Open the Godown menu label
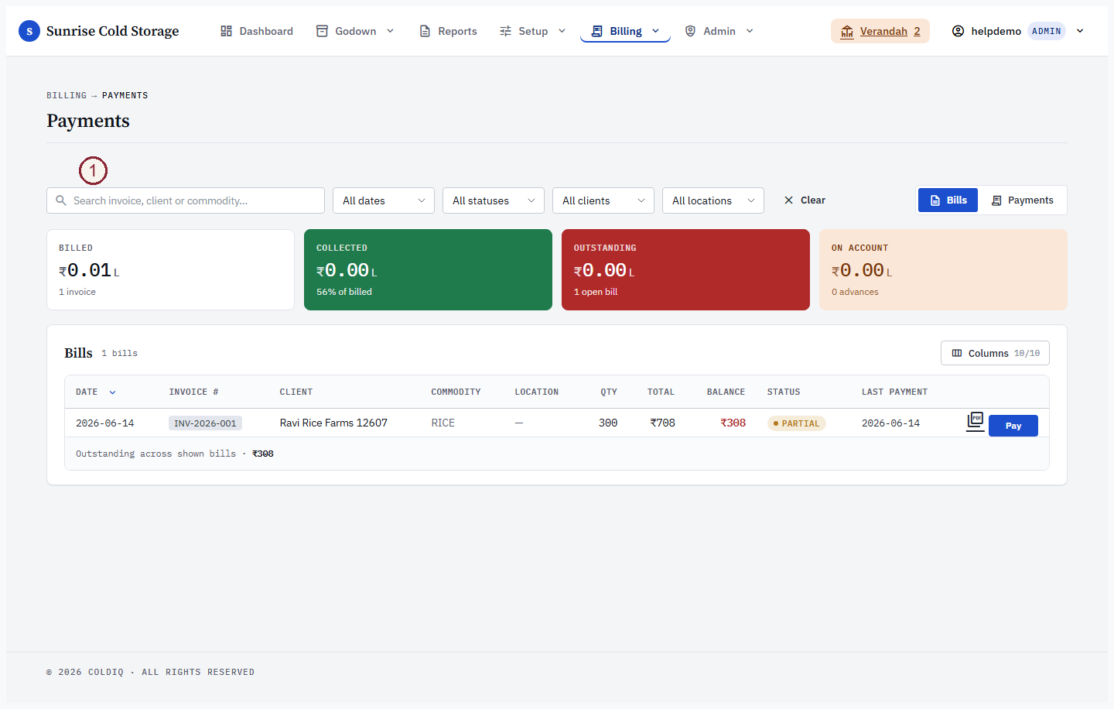Image resolution: width=1114 pixels, height=709 pixels. tap(356, 31)
